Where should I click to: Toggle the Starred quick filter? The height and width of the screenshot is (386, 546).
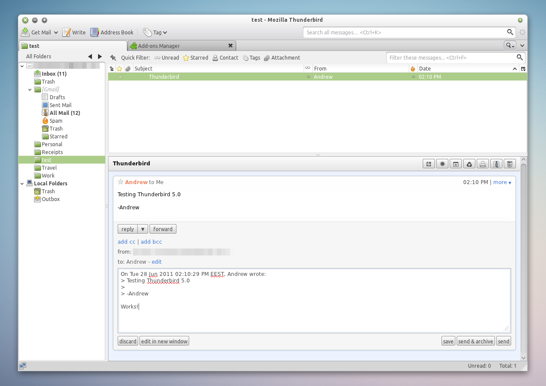[195, 58]
